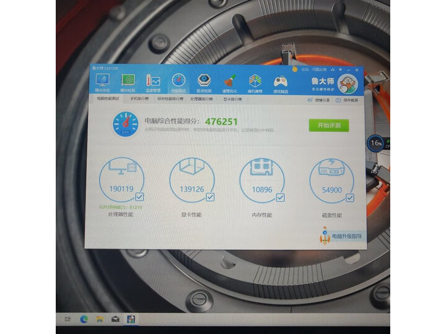Open Task View on the taskbar
The width and height of the screenshot is (446, 334).
click(x=68, y=319)
